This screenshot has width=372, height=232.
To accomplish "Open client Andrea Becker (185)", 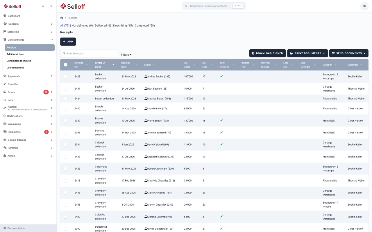I will click(x=159, y=77).
